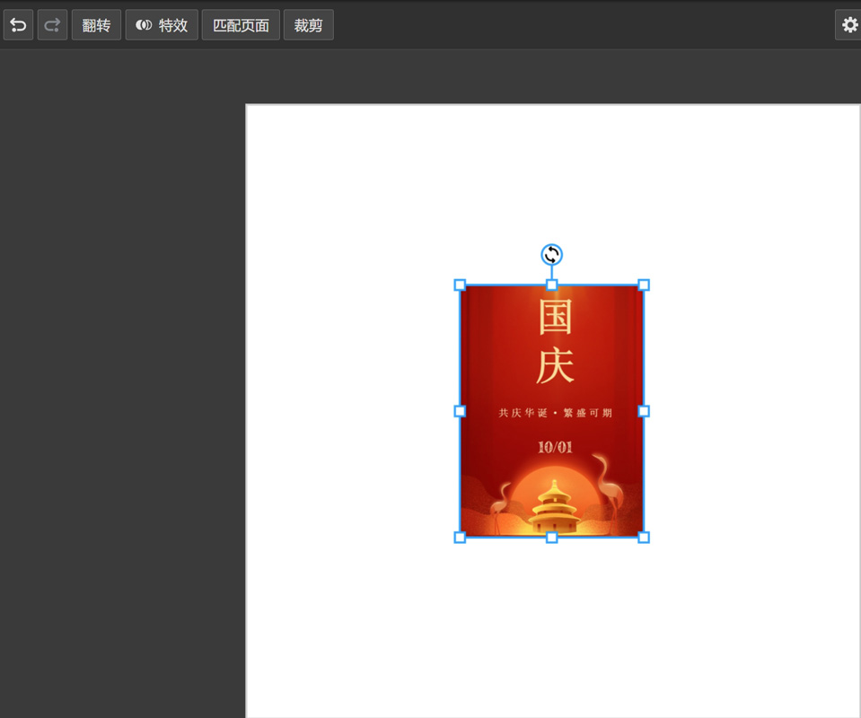
Task: Select the middle-left resize handle
Action: (461, 411)
